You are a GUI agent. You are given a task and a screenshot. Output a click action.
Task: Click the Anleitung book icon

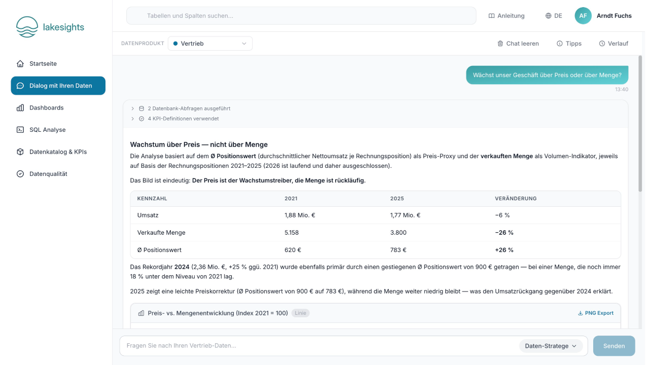[x=491, y=16]
